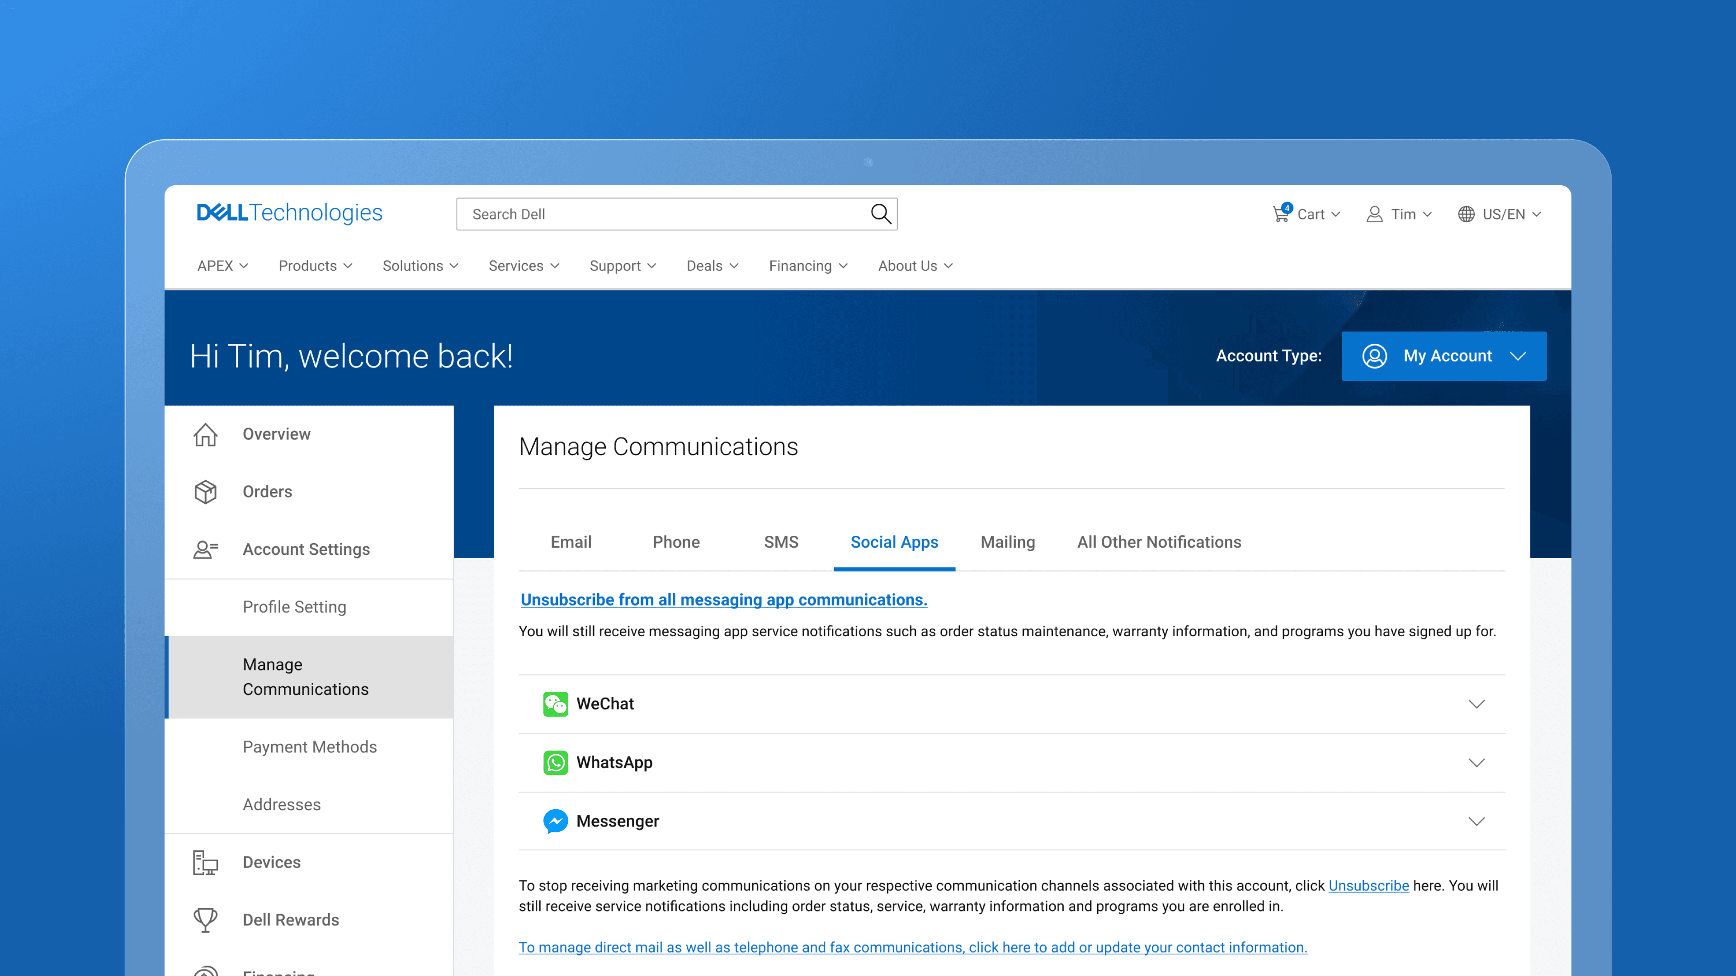Switch to the All Other Notifications tab
1736x976 pixels.
point(1158,542)
